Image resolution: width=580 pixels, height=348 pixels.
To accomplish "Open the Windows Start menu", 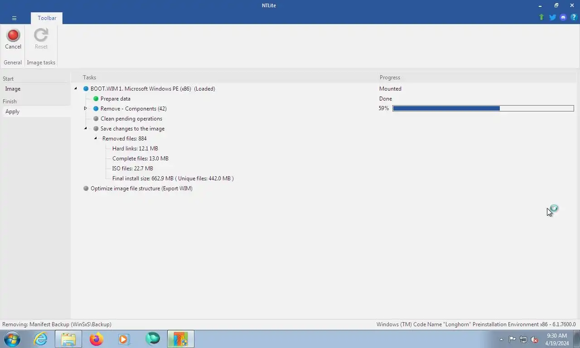I will [12, 339].
